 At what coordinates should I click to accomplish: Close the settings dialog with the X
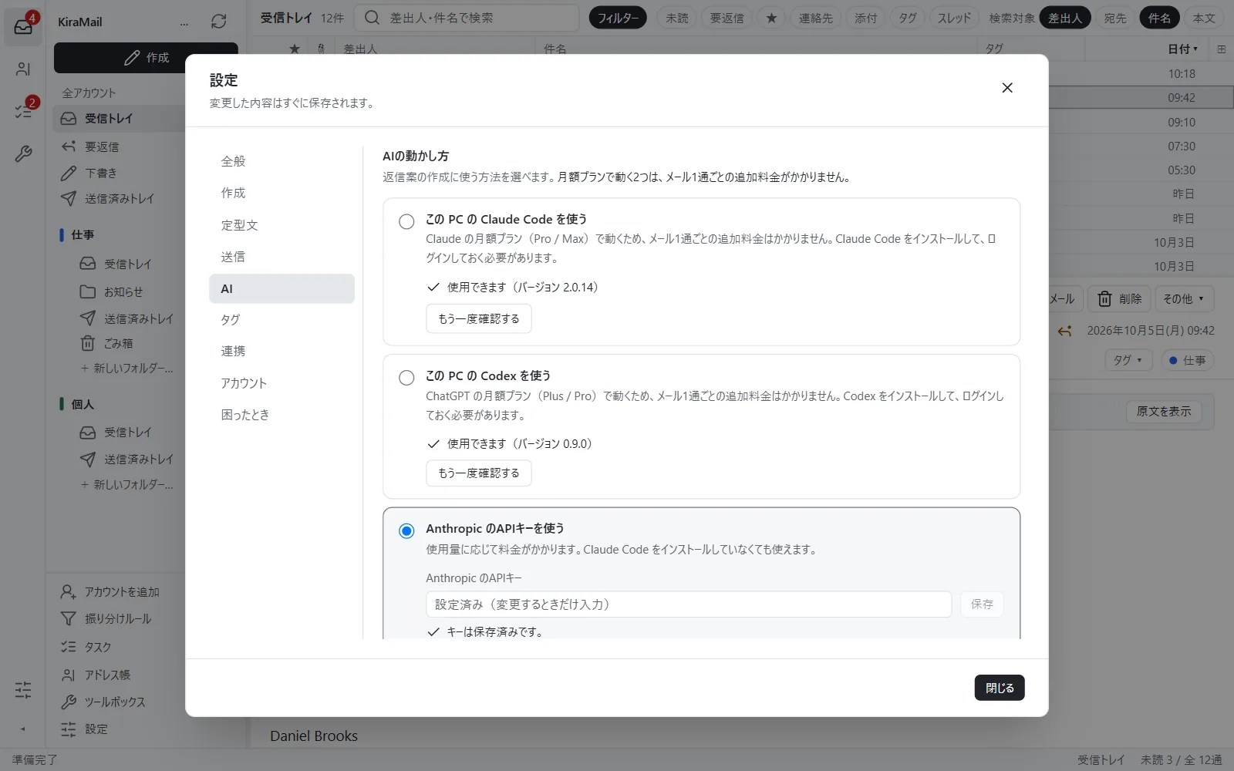tap(1007, 88)
